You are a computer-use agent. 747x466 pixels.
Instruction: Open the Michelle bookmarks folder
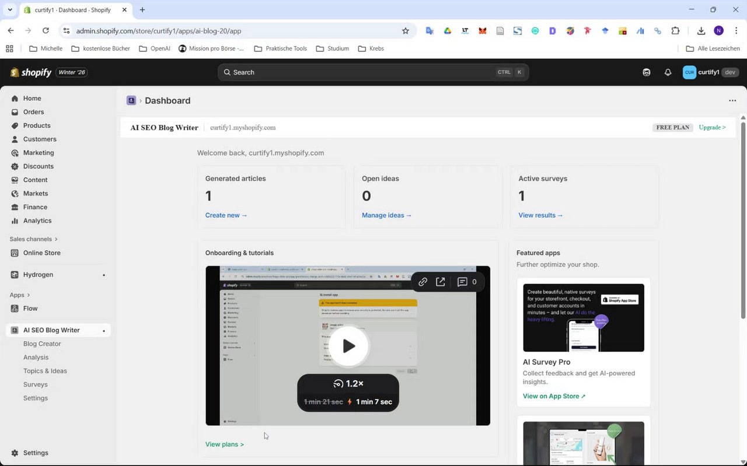click(46, 48)
